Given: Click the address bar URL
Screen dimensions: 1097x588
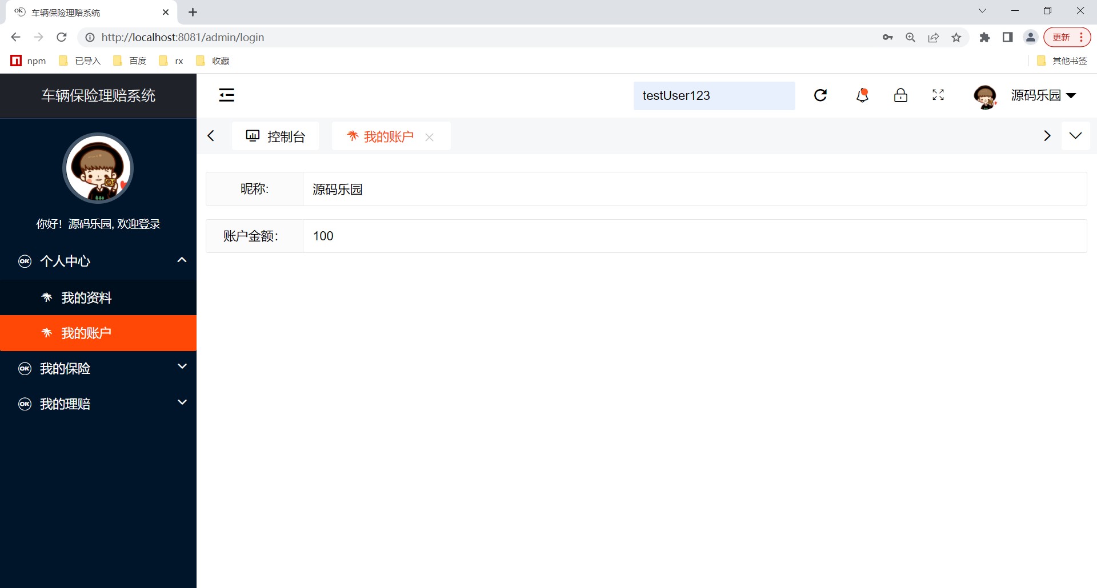Looking at the screenshot, I should [x=183, y=37].
